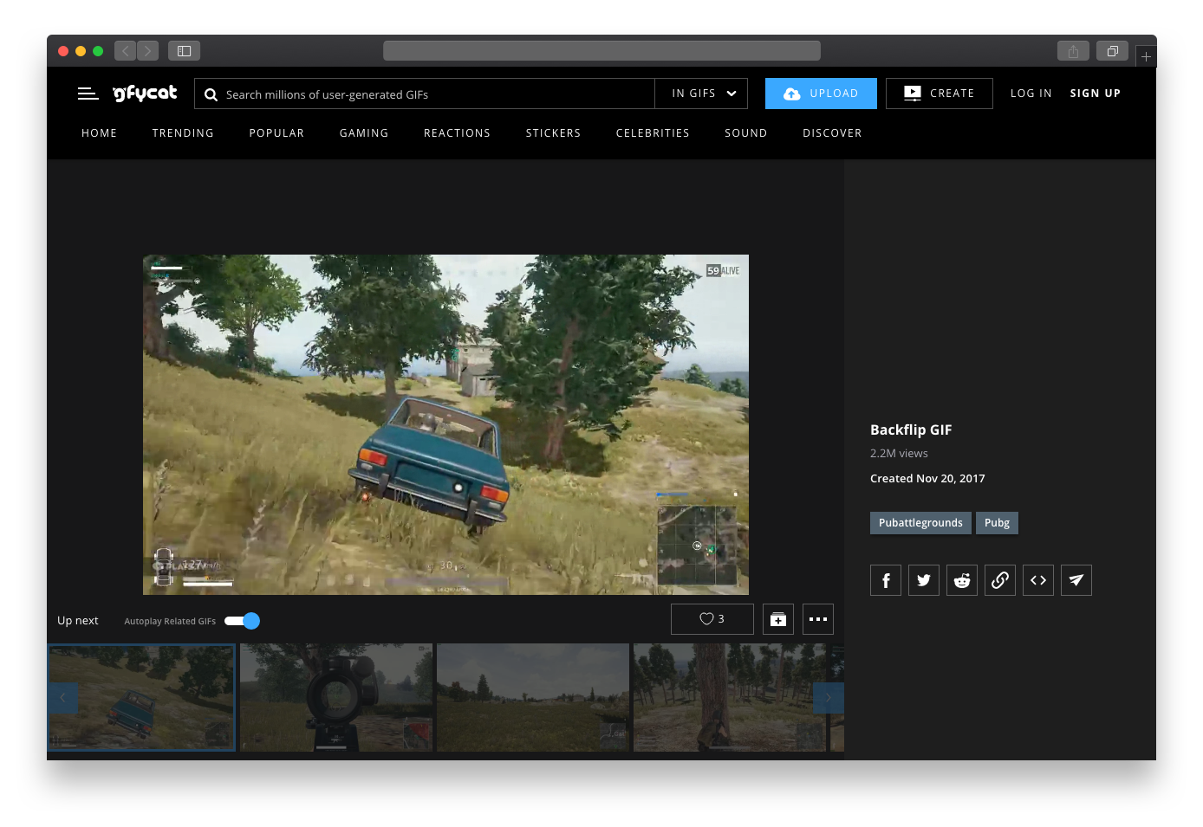Like the GIF with heart button

[712, 619]
